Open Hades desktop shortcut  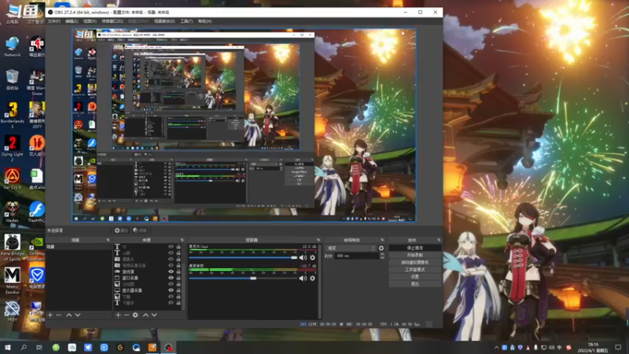pyautogui.click(x=13, y=212)
